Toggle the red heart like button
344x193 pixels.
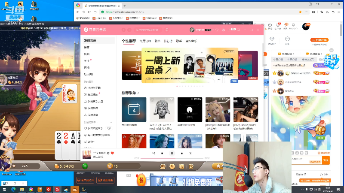tap(112, 153)
